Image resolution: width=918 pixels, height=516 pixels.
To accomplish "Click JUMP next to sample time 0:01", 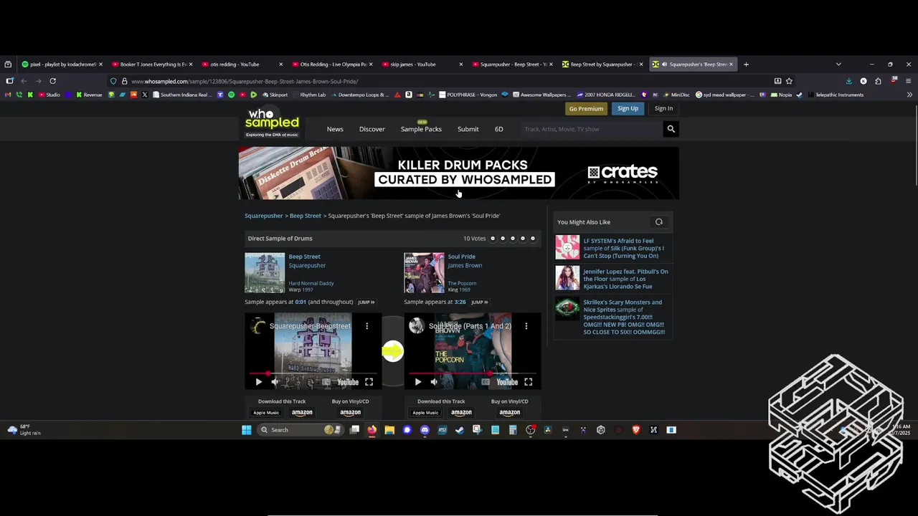I will [366, 302].
